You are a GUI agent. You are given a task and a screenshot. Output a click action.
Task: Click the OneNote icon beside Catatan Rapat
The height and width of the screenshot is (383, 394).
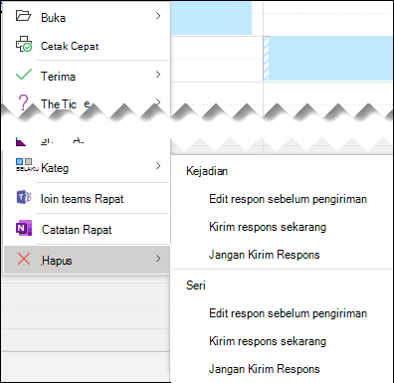point(24,228)
